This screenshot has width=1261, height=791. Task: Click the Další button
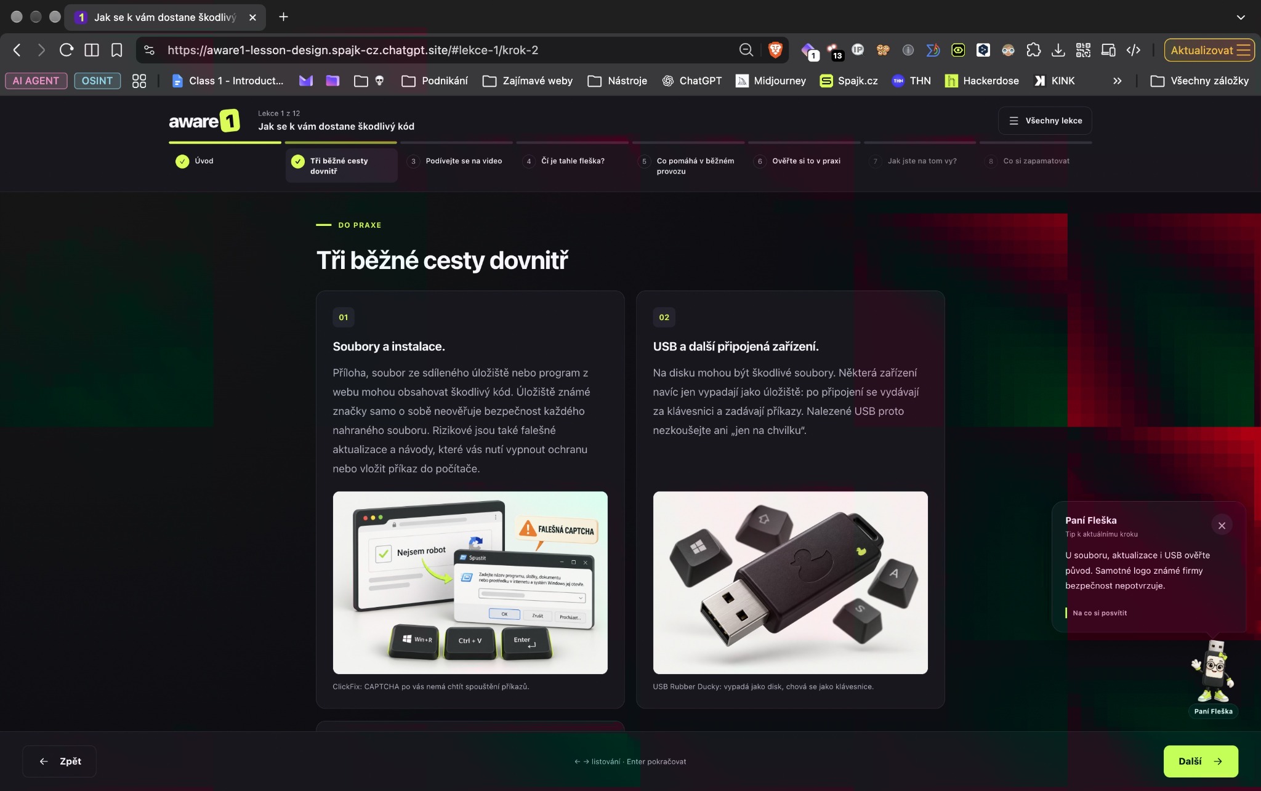(1201, 761)
